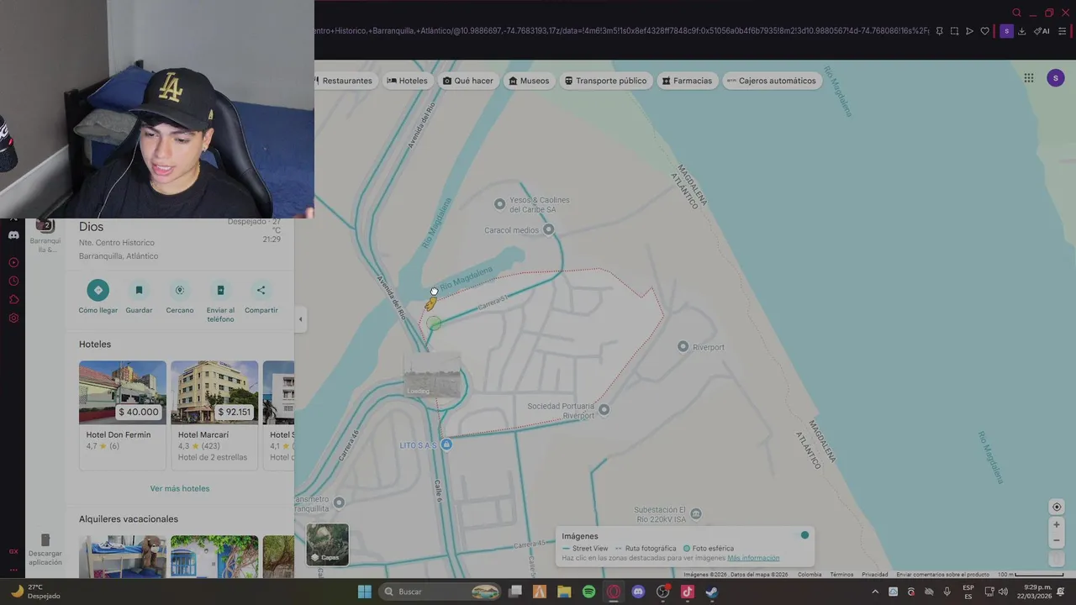Open GX Control in sidebar bottom

13,552
